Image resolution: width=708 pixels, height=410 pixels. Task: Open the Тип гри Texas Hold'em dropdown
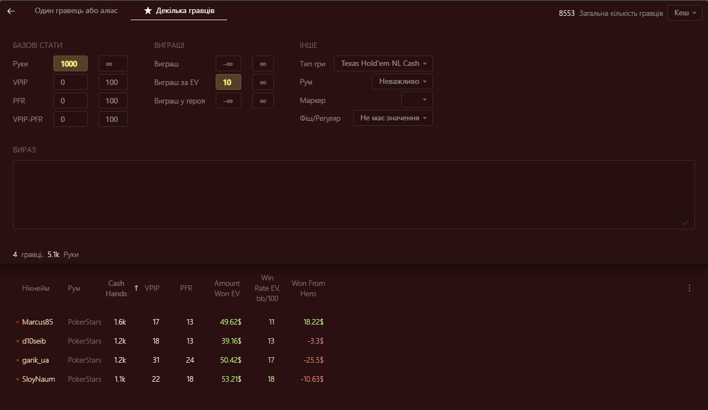click(x=383, y=63)
